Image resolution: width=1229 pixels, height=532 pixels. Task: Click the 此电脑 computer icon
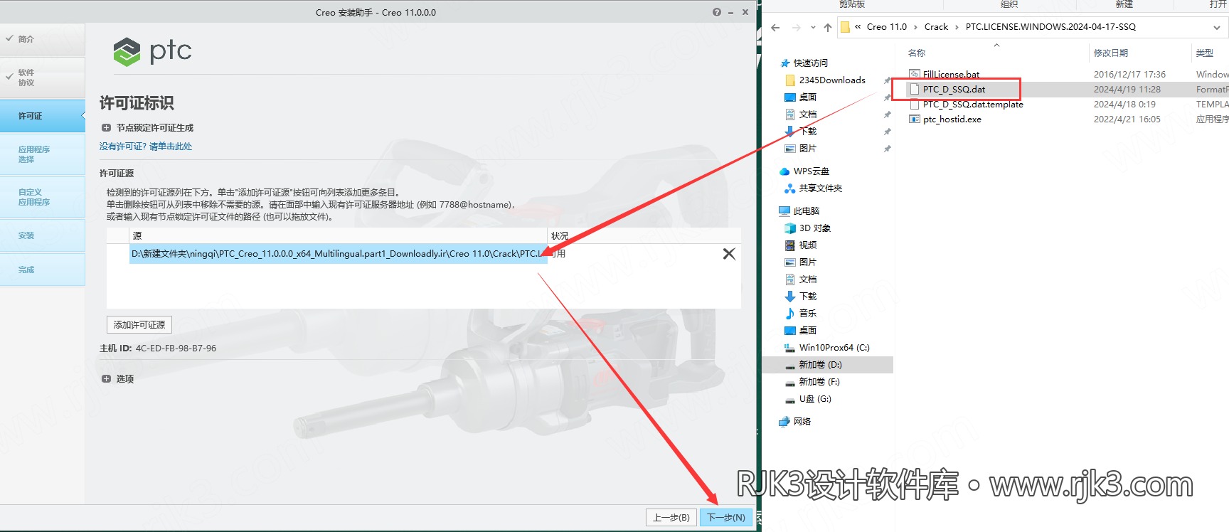(784, 211)
